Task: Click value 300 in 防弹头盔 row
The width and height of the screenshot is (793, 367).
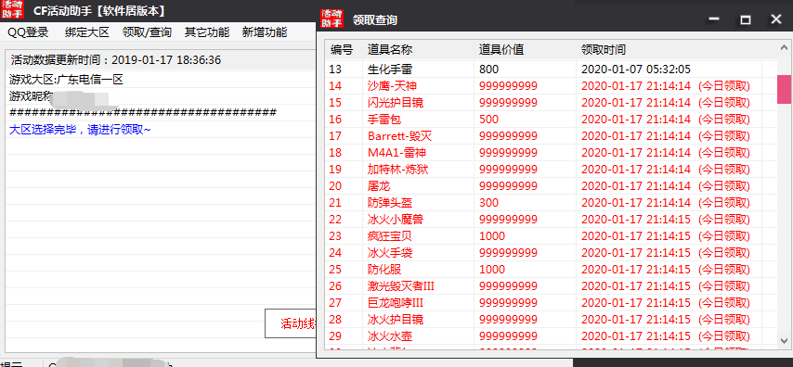Action: point(489,202)
